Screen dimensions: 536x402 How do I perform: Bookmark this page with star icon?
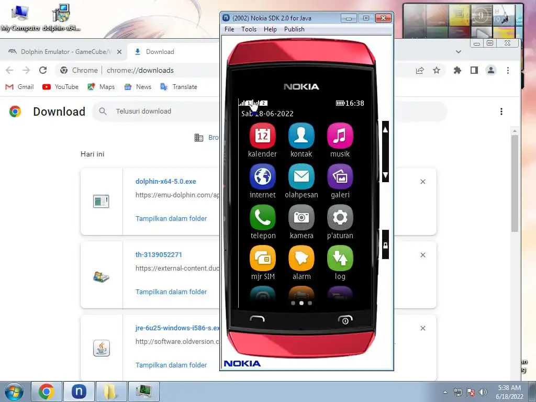click(437, 71)
